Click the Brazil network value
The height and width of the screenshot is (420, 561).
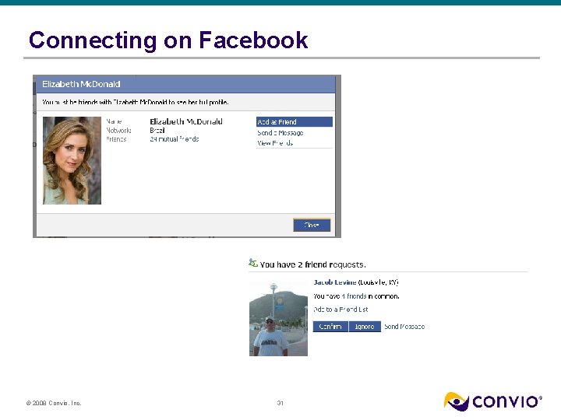pos(157,131)
